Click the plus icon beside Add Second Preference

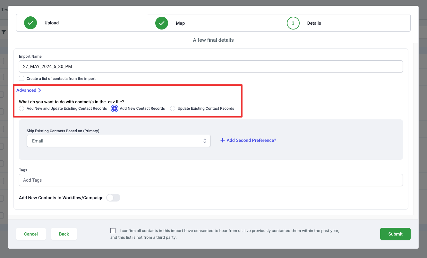pyautogui.click(x=222, y=140)
